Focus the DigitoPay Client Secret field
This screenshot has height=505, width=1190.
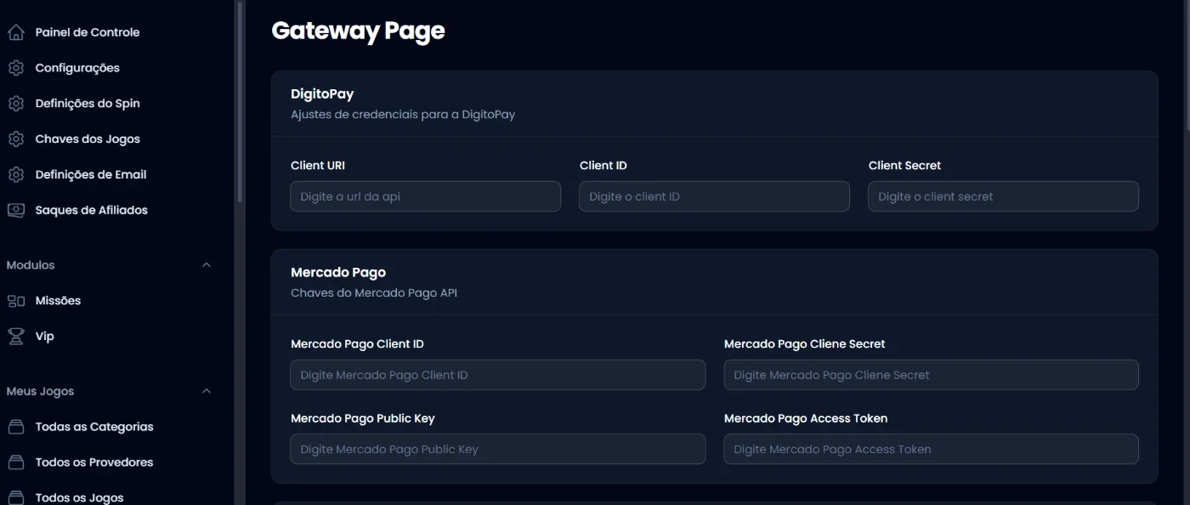(x=1003, y=196)
